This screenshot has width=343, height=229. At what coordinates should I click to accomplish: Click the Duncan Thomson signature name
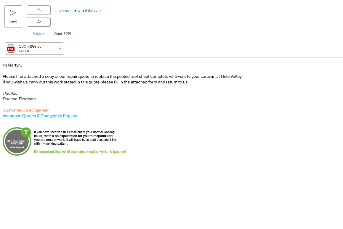pos(19,99)
